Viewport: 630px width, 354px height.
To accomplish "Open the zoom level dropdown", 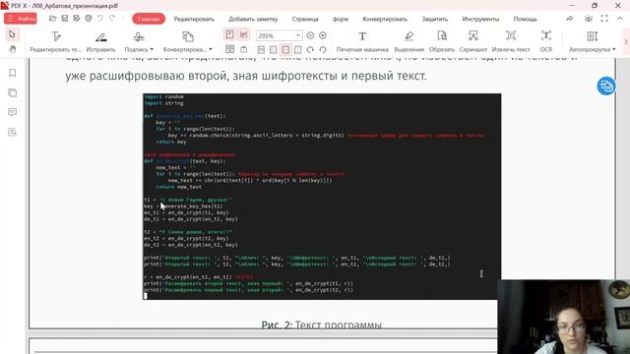I will click(297, 35).
